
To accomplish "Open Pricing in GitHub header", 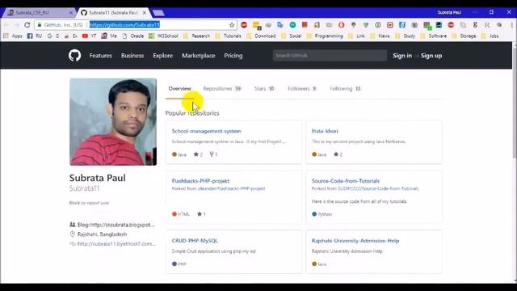I will [233, 56].
